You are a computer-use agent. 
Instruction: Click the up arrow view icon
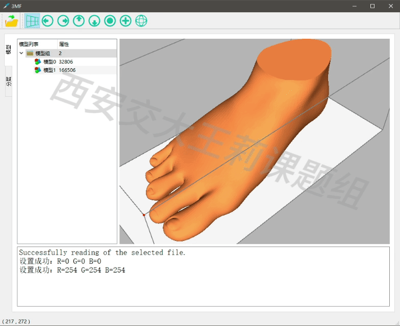(79, 21)
